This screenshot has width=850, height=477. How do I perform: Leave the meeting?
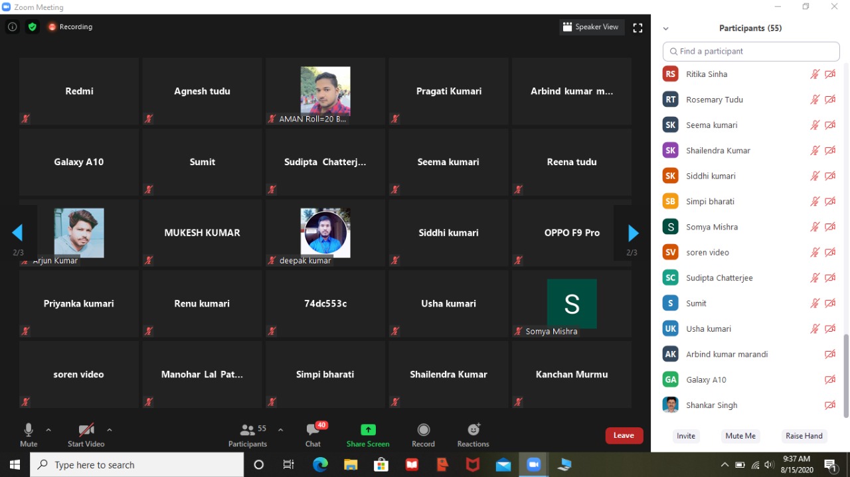click(624, 435)
